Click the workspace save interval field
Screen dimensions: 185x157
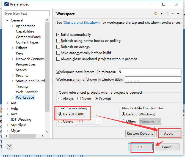click(x=150, y=72)
